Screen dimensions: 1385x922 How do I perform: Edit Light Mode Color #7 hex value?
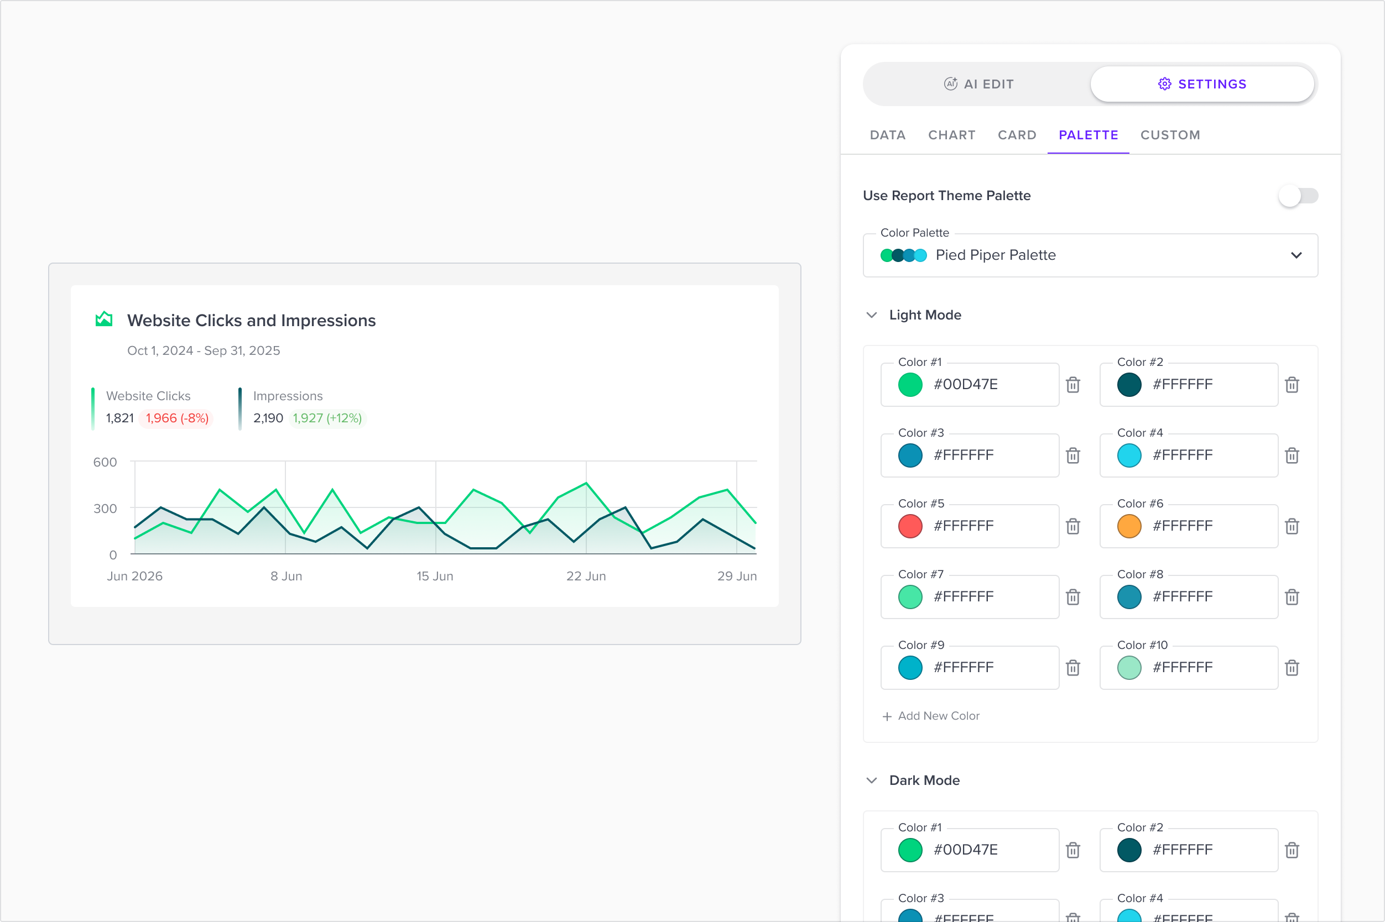pyautogui.click(x=964, y=597)
